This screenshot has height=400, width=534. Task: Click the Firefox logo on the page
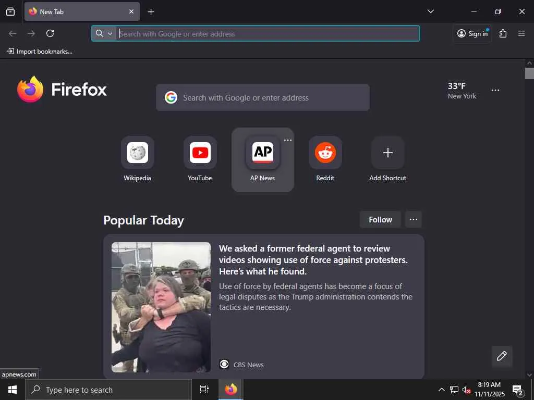[x=62, y=89]
